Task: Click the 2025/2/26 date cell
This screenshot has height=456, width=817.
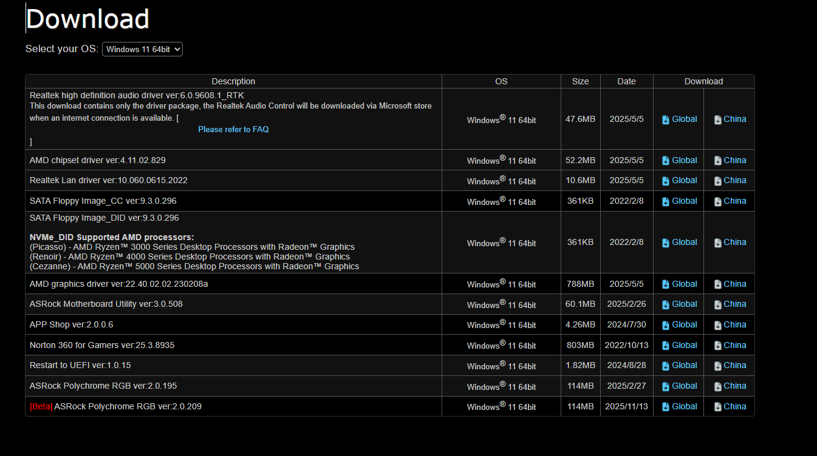Action: coord(627,304)
